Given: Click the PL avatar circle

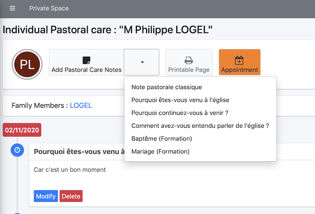Looking at the screenshot, I should click(x=27, y=64).
